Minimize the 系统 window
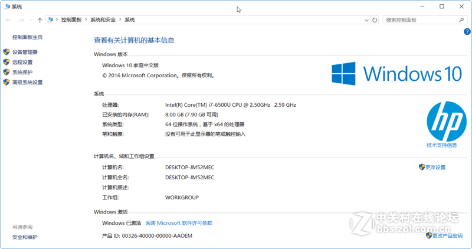The height and width of the screenshot is (249, 472). click(x=422, y=6)
